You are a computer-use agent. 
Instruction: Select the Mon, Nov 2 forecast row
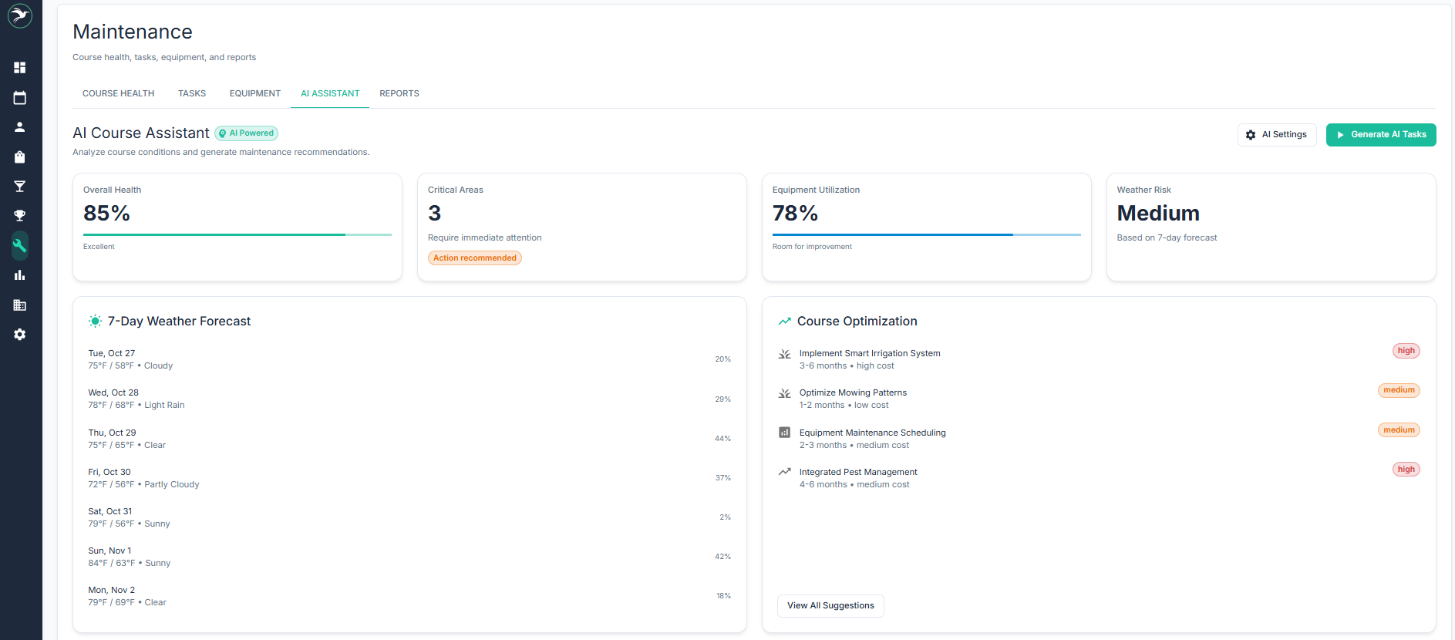[409, 596]
